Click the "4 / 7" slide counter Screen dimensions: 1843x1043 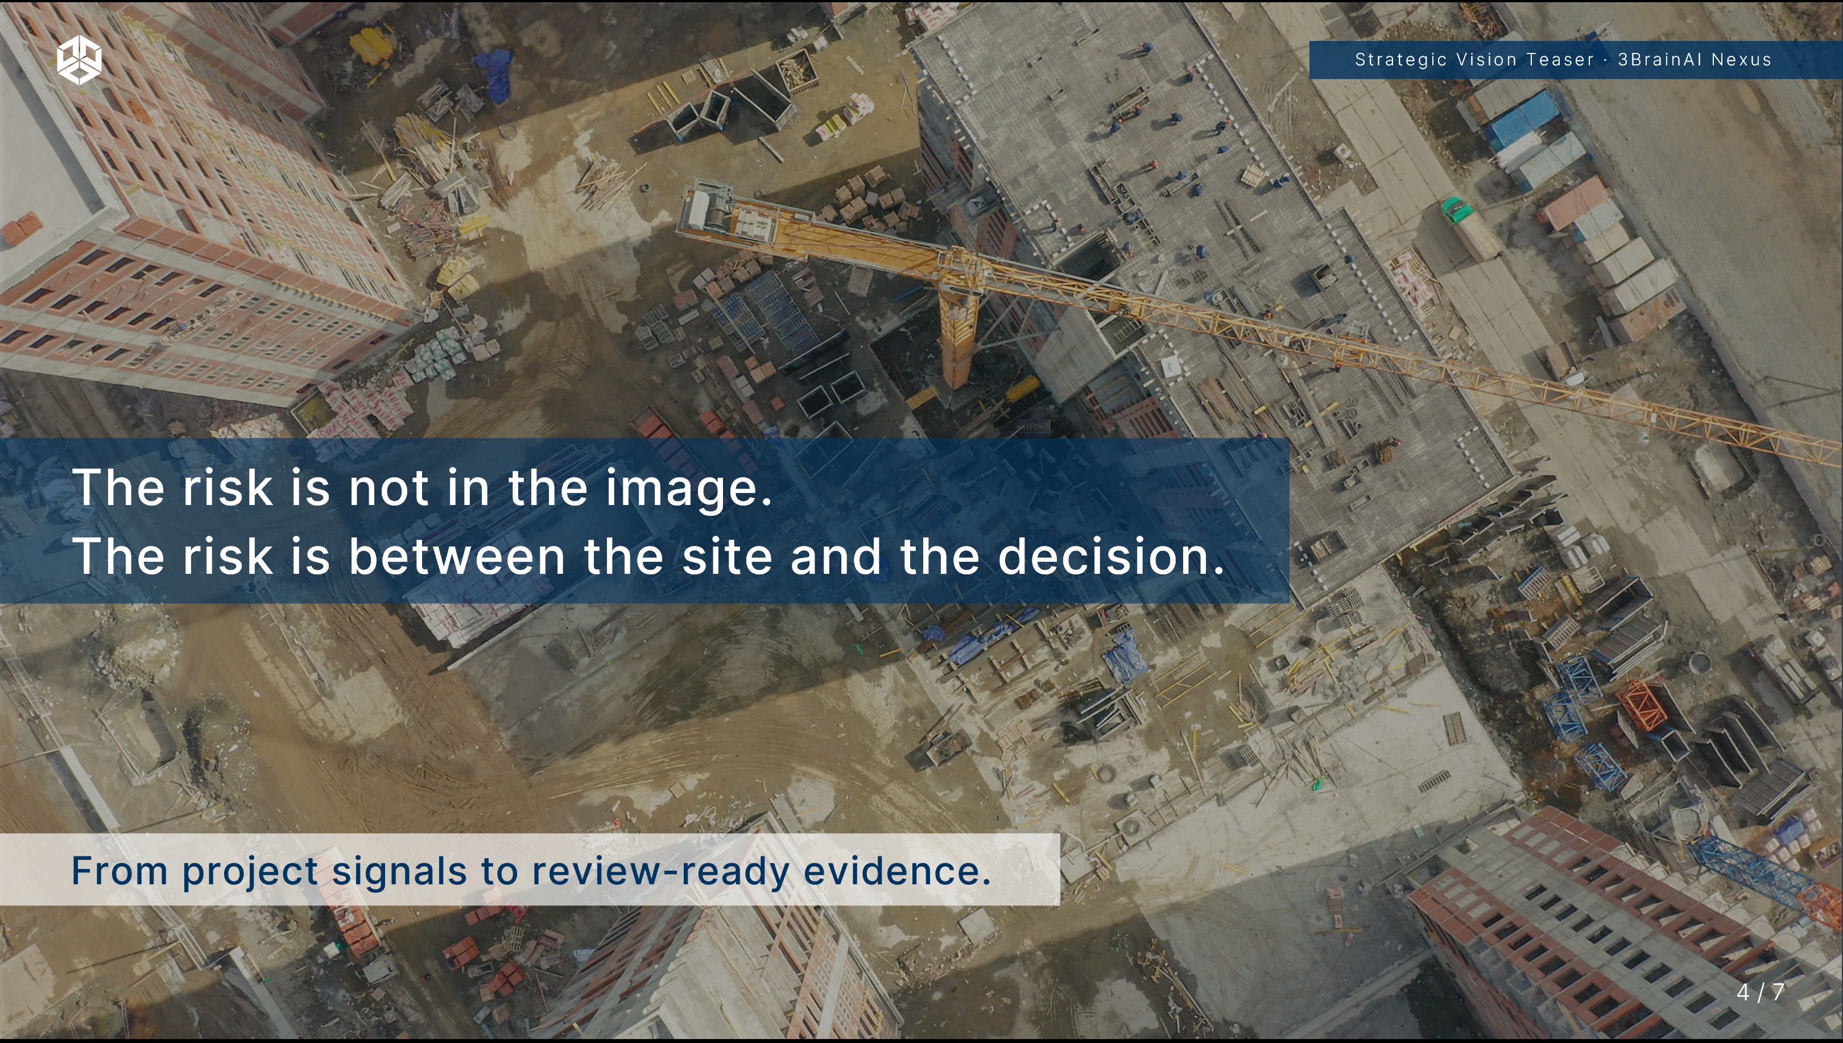tap(1760, 992)
